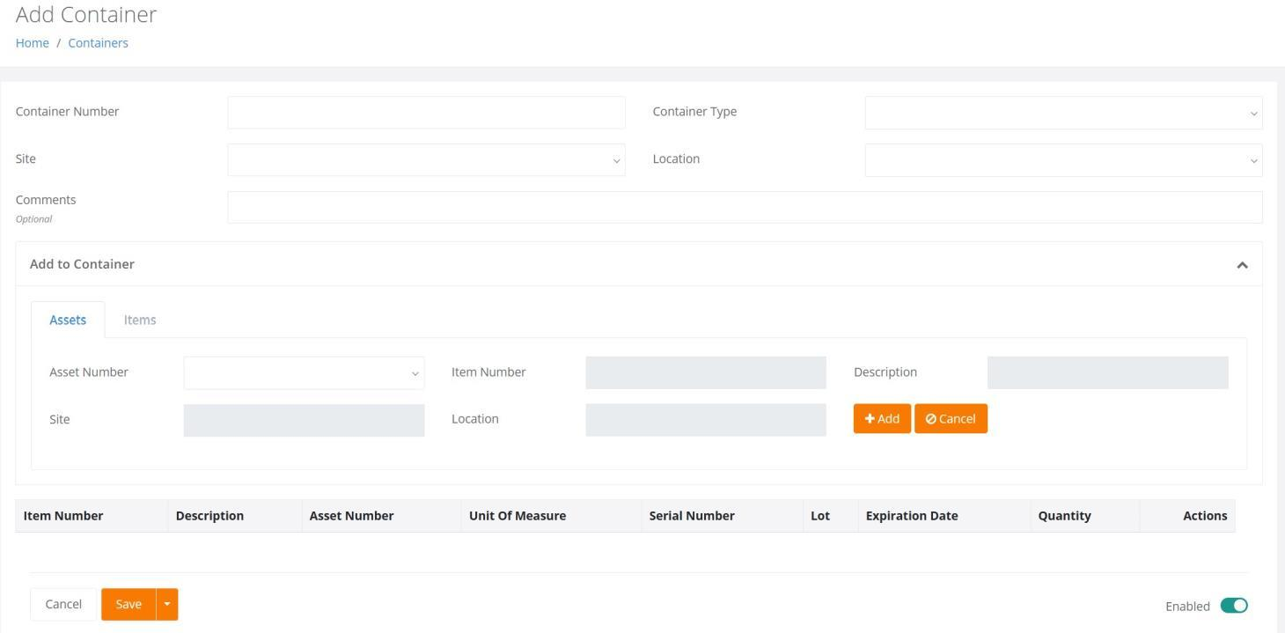The width and height of the screenshot is (1285, 633).
Task: Open the Save options dropdown arrow
Action: pyautogui.click(x=167, y=604)
